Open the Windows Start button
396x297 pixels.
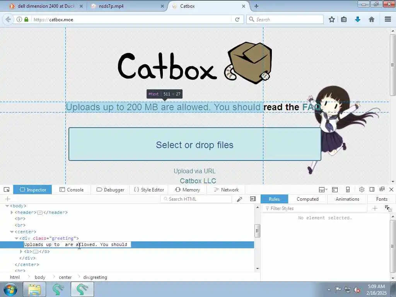click(x=10, y=289)
